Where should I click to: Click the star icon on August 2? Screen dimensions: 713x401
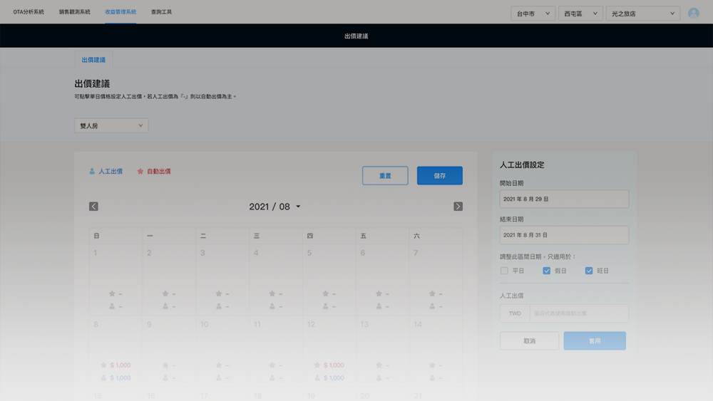[x=165, y=294]
